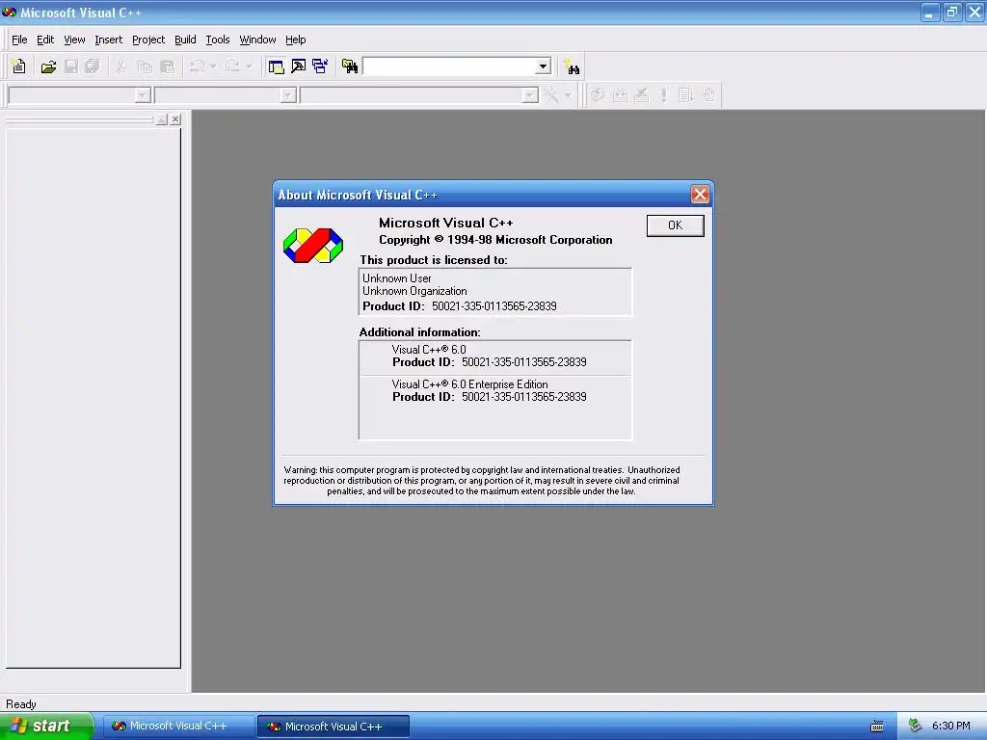This screenshot has width=987, height=740.
Task: Click the Redo arrow icon
Action: 232,66
